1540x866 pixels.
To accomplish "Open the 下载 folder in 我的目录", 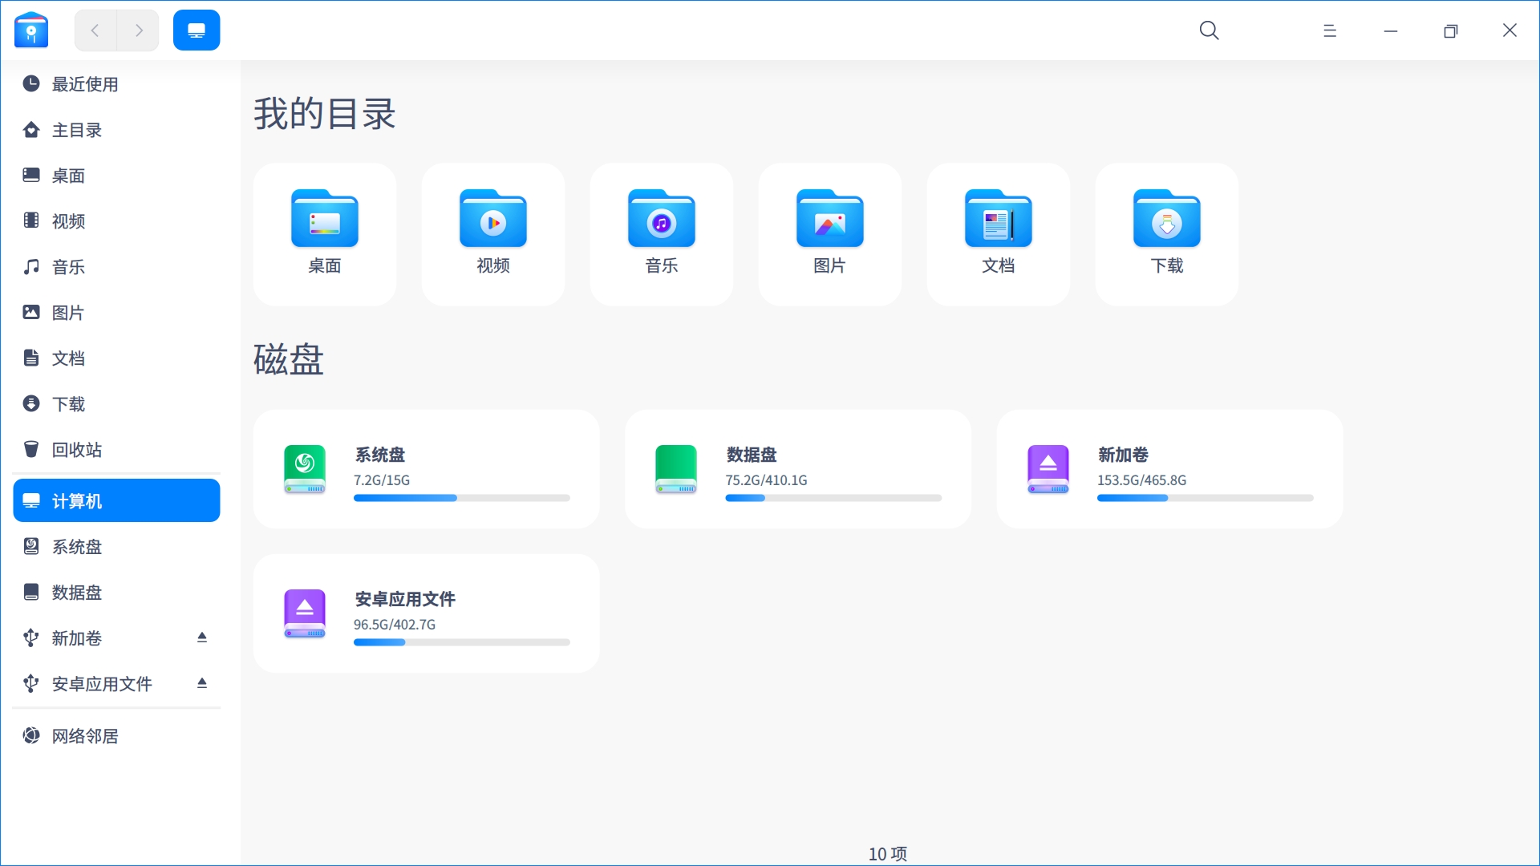I will point(1166,233).
